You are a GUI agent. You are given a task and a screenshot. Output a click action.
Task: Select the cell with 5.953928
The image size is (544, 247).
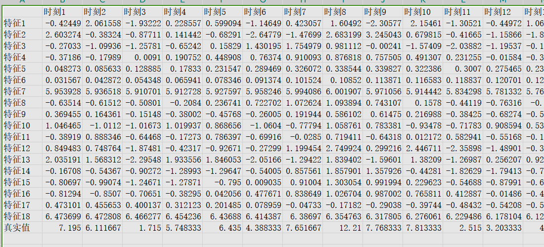(62, 91)
